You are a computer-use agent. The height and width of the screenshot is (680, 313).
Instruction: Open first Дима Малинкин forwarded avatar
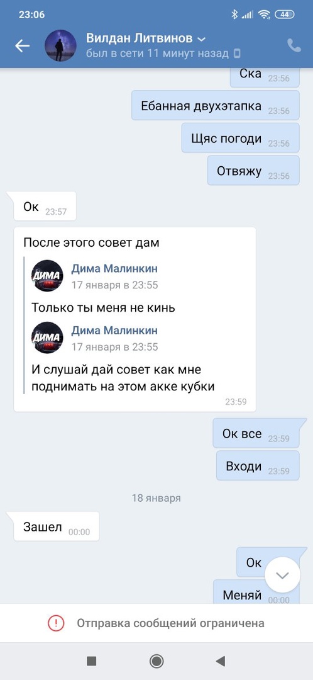tap(47, 276)
